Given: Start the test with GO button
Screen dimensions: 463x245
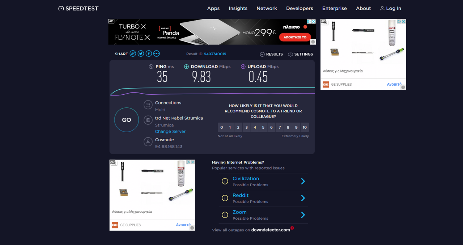Looking at the screenshot, I should click(127, 120).
